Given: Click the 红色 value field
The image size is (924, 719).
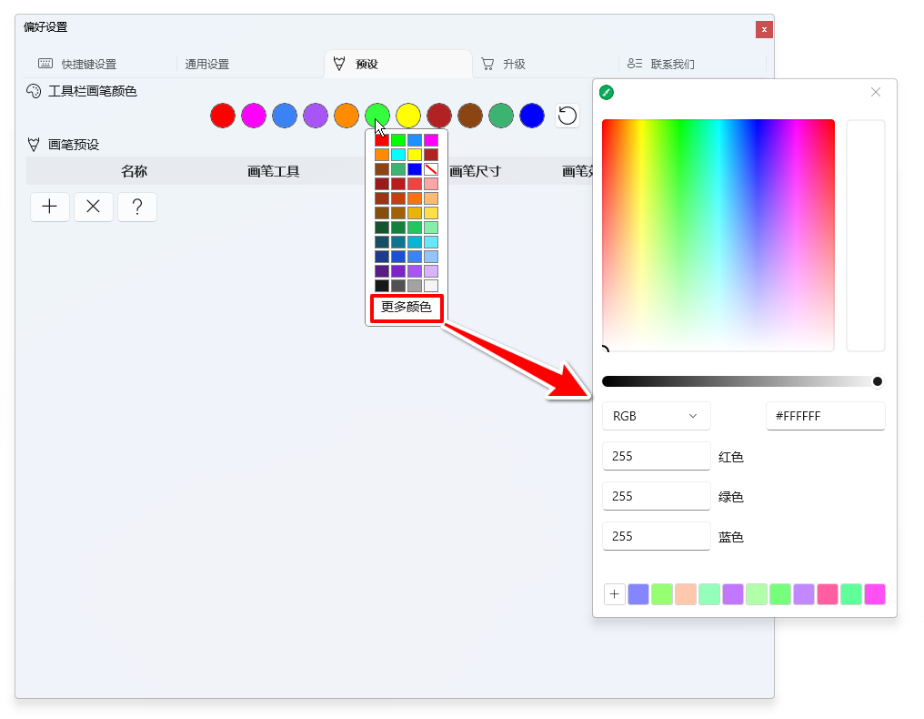Looking at the screenshot, I should (656, 456).
